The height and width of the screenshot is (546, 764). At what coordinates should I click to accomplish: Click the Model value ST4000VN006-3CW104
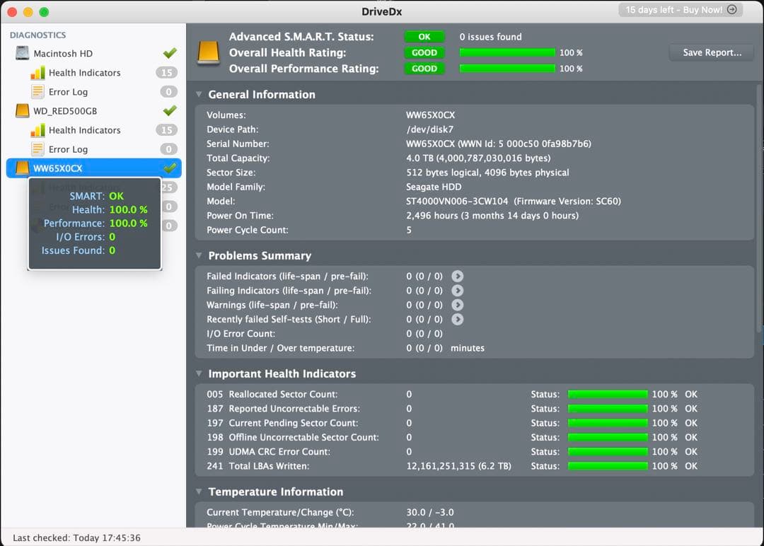click(457, 201)
